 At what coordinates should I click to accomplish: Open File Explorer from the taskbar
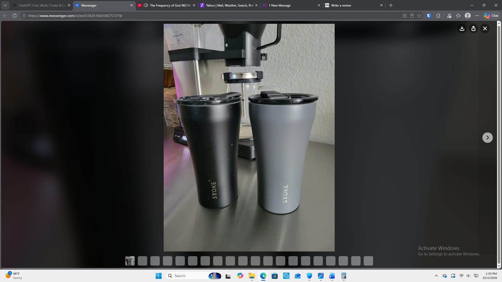[251, 276]
